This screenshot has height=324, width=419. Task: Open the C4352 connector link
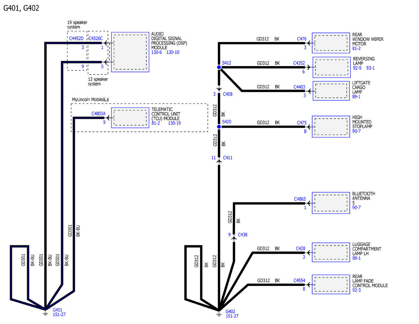pyautogui.click(x=299, y=63)
